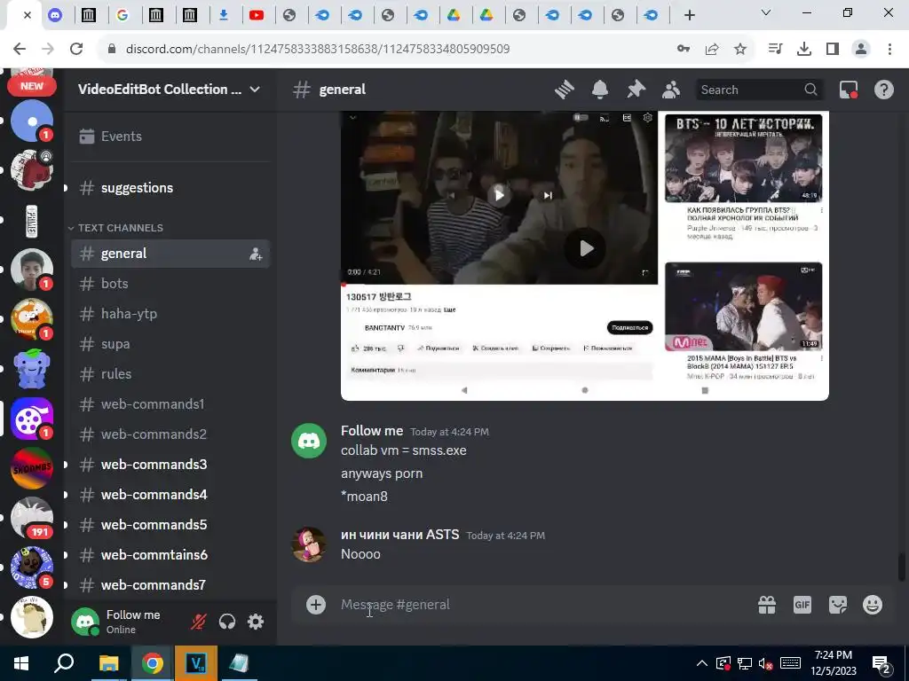Open the Discord help icon
Screen dimensions: 909x681
[x=883, y=90]
